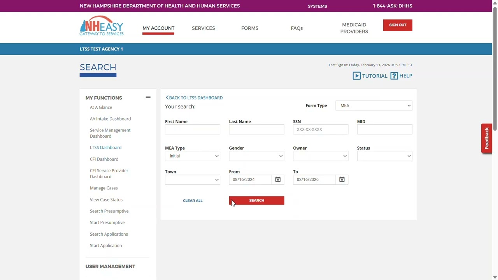
Task: Open Start Presumptive link
Action: click(x=107, y=222)
